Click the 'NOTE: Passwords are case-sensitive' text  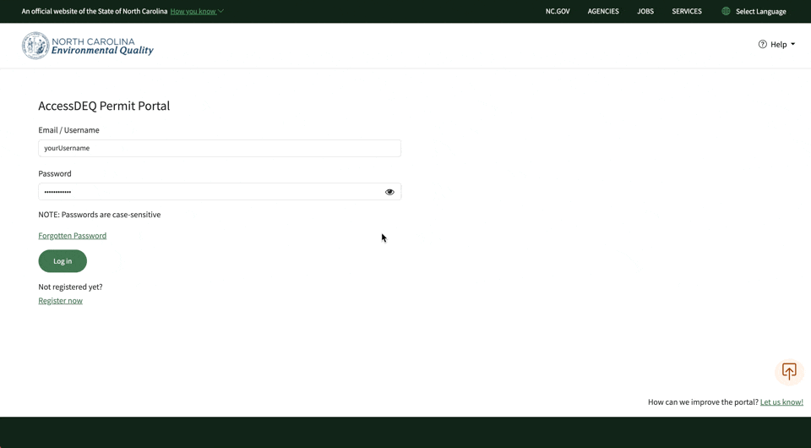coord(100,215)
